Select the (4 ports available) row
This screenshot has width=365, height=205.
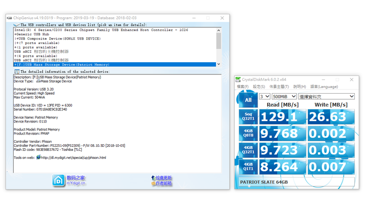(115, 56)
